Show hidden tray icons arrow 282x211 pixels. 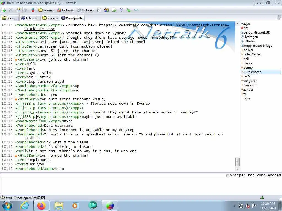click(x=234, y=206)
